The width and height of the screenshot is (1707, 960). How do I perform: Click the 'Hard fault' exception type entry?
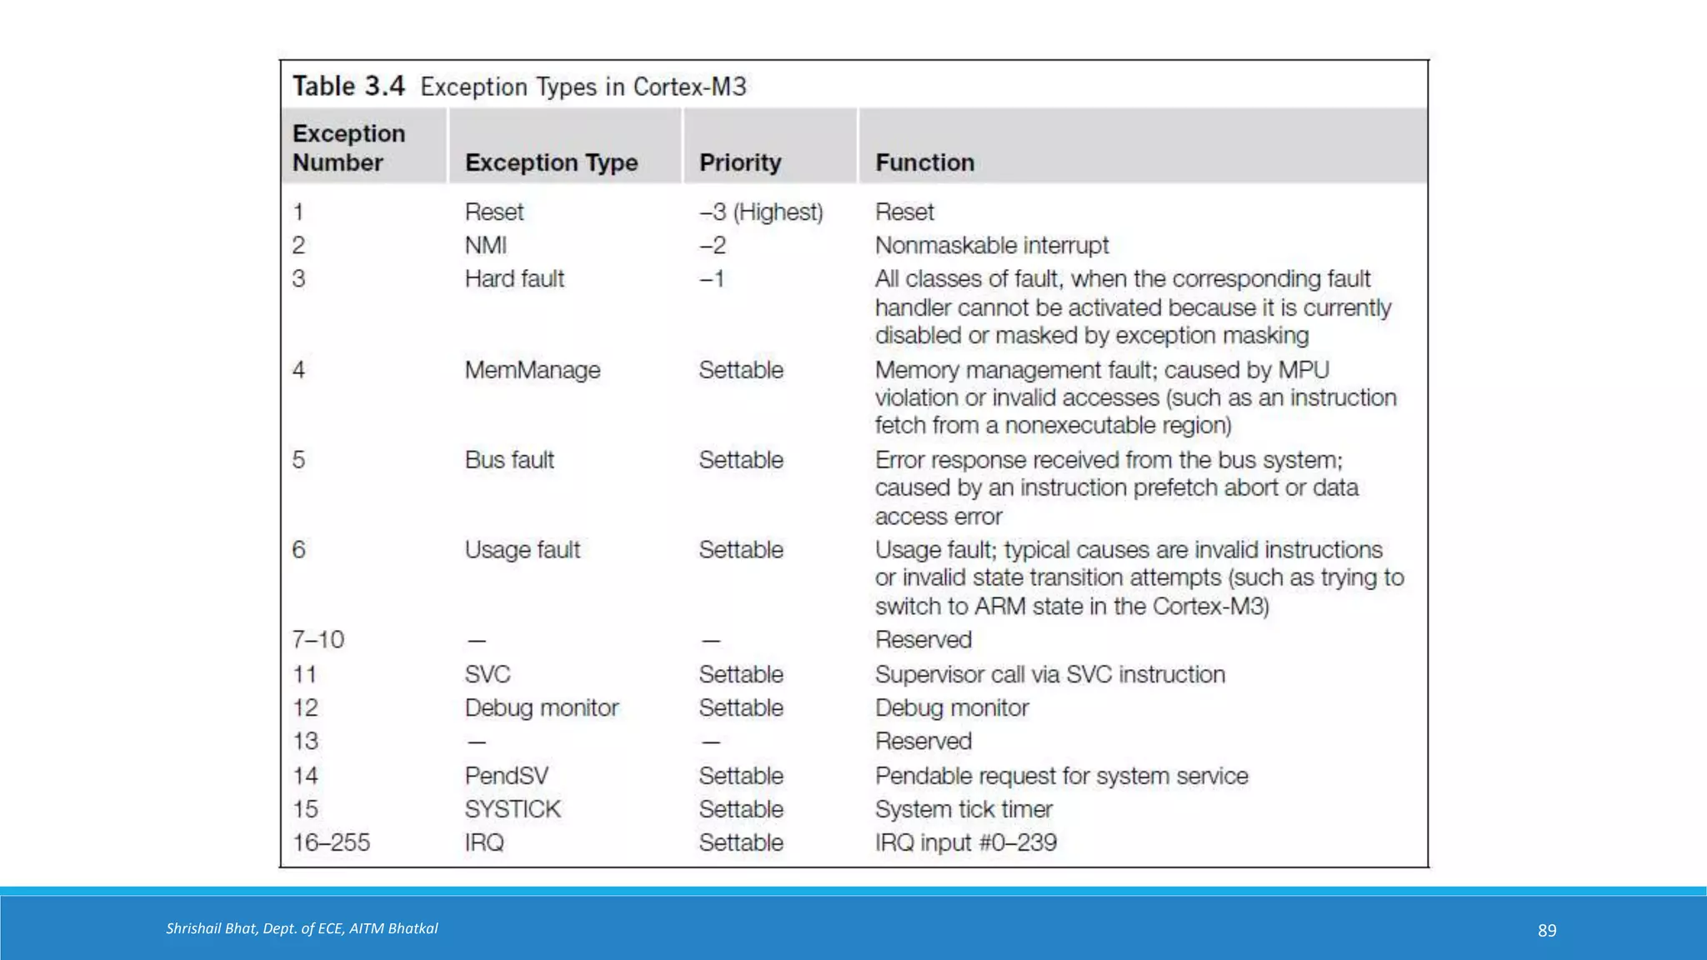(x=514, y=278)
